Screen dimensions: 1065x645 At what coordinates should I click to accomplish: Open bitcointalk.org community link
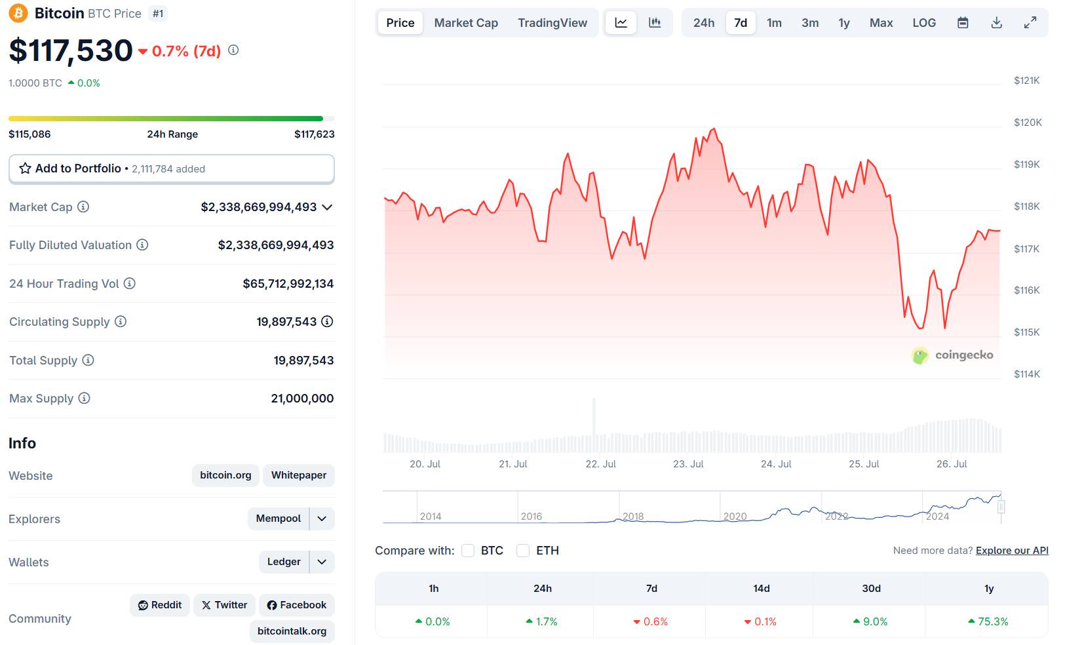[x=292, y=631]
